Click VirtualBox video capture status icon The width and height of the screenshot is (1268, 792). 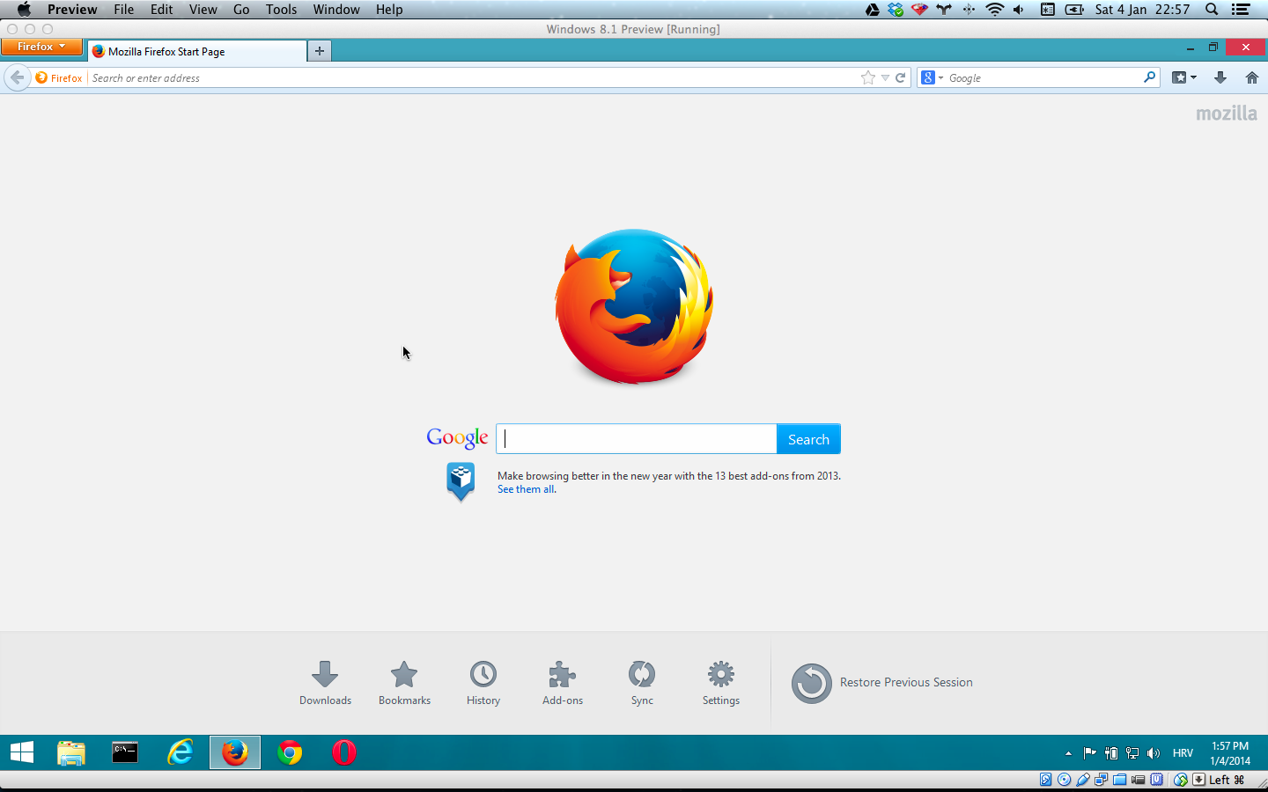(1139, 780)
